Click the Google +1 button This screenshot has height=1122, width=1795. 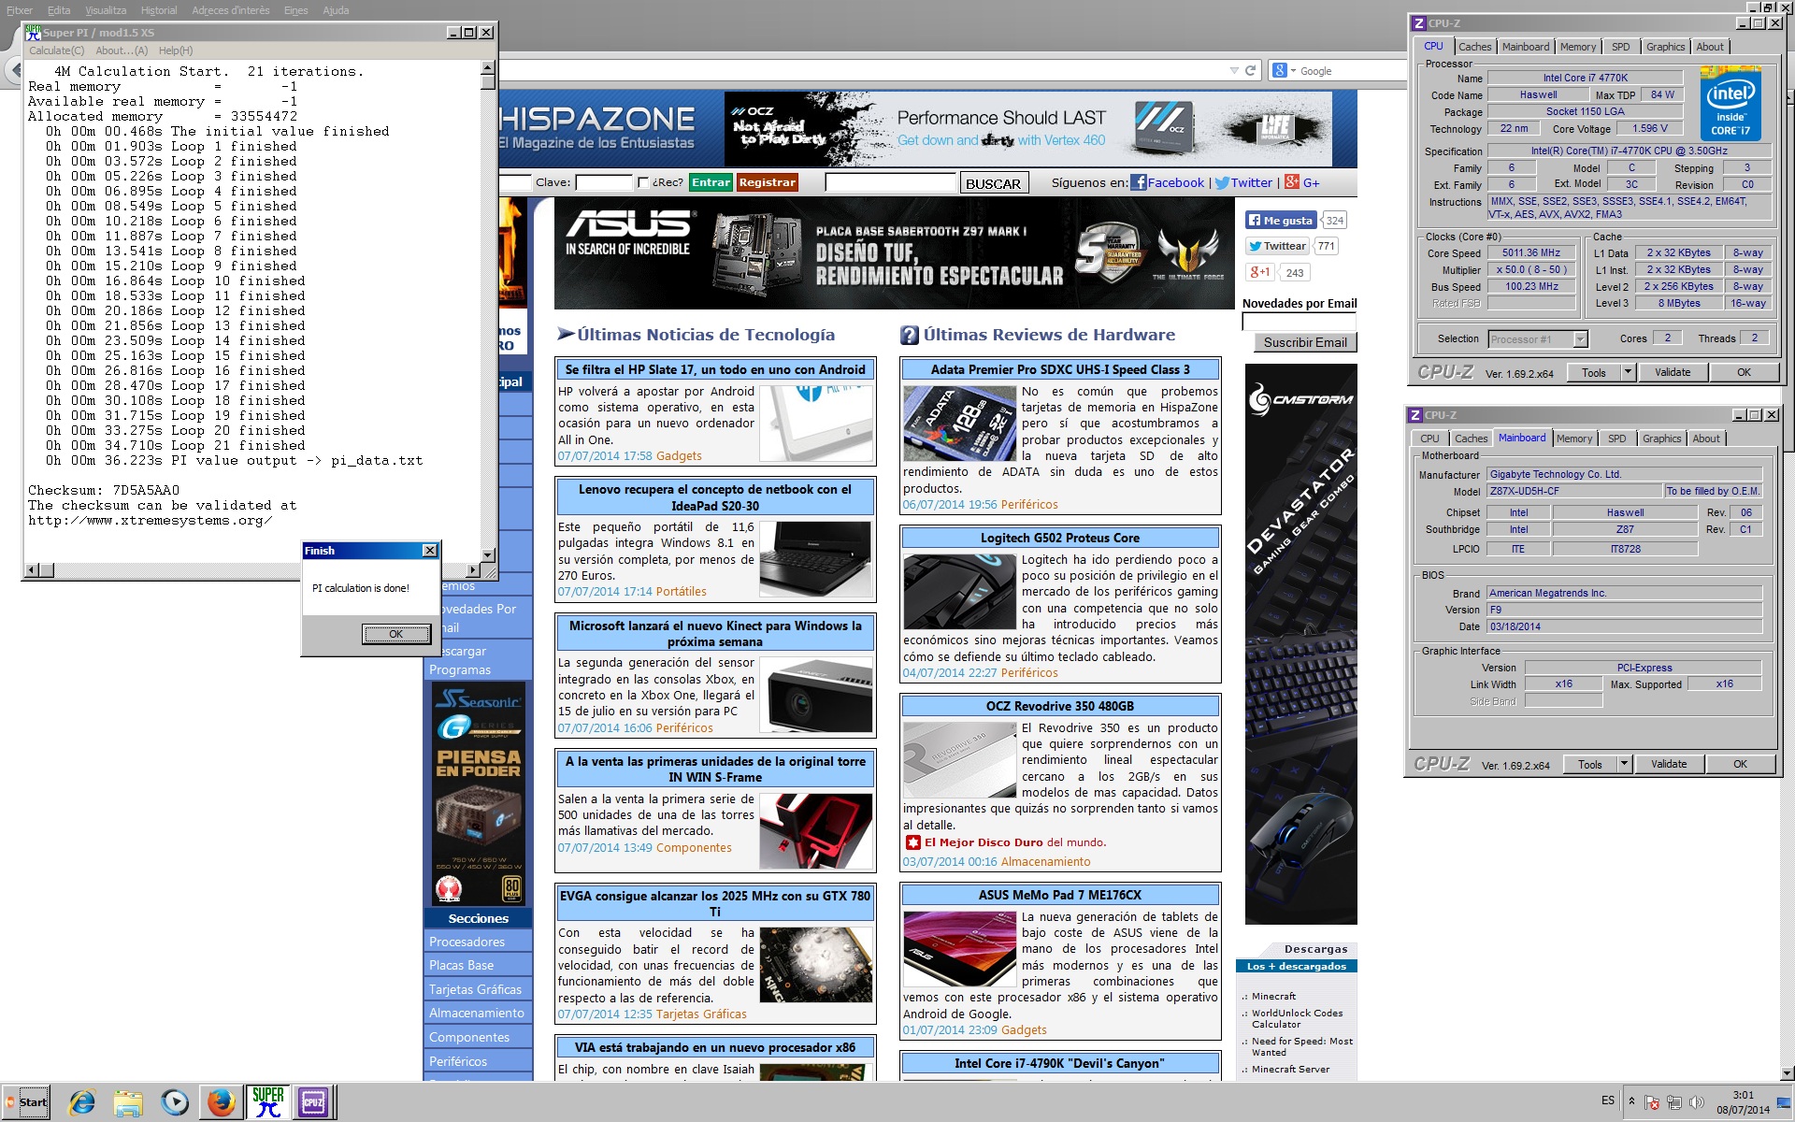click(x=1260, y=272)
